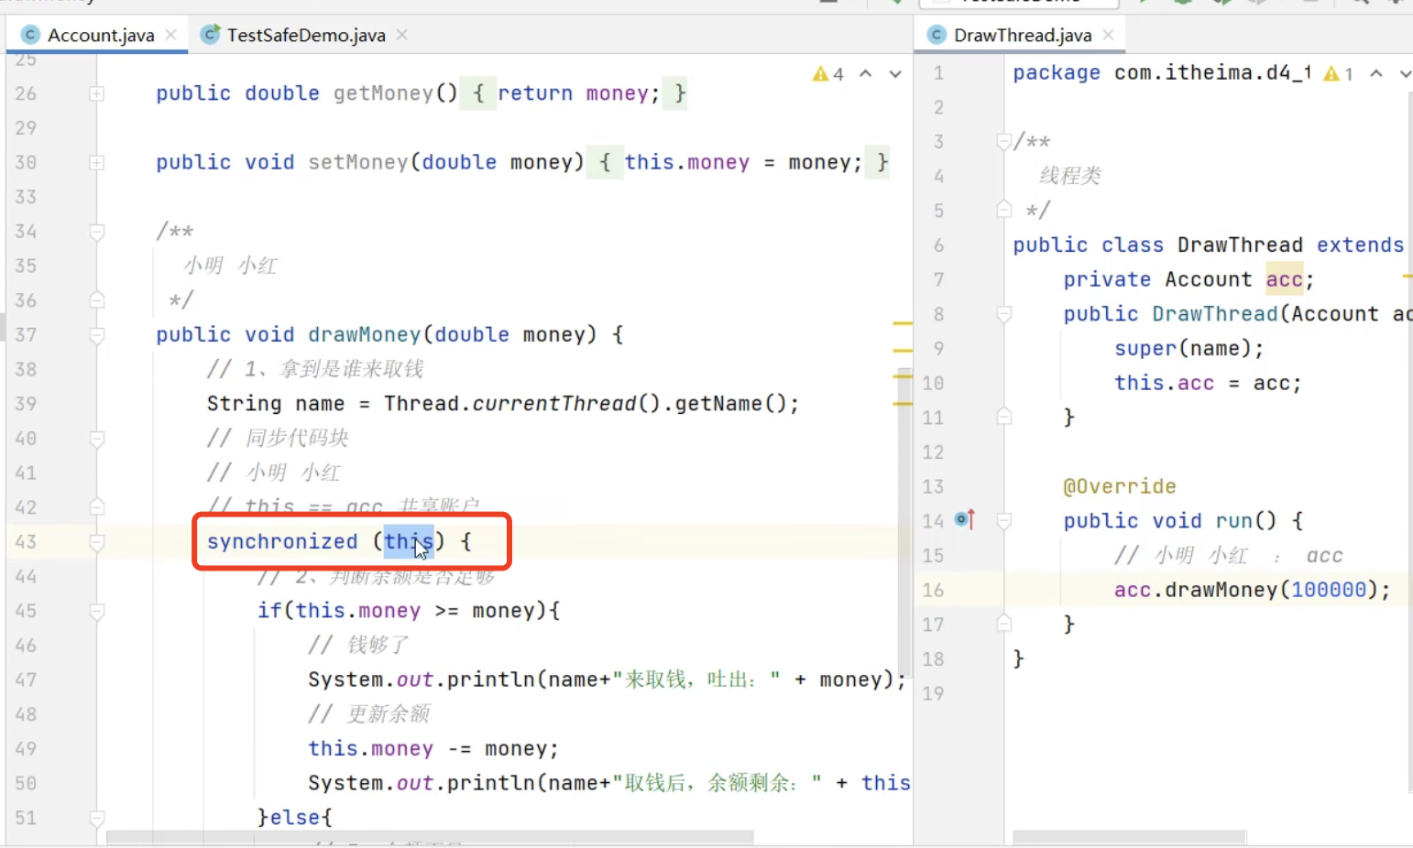Click the horizontal scrollbar under Account.java editor

coord(430,837)
